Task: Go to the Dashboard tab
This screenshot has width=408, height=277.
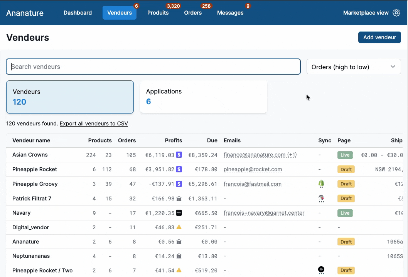Action: pos(78,13)
